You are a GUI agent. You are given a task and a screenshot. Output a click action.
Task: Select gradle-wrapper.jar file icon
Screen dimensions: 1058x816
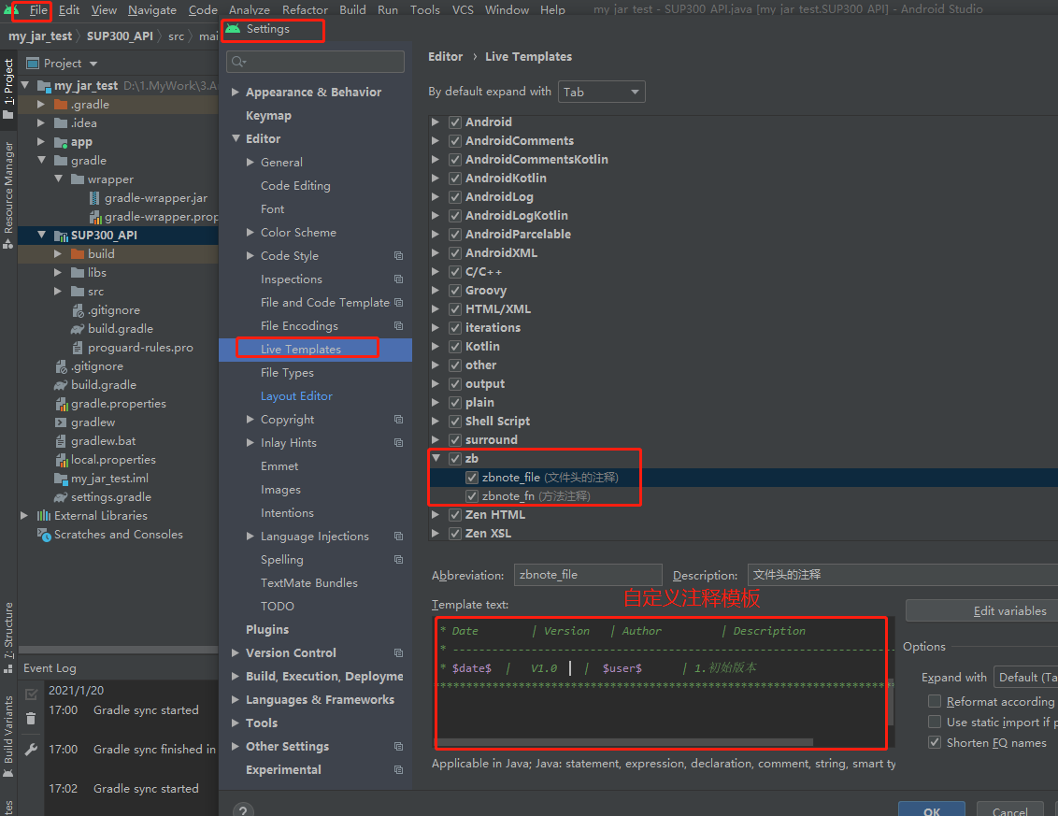tap(94, 198)
